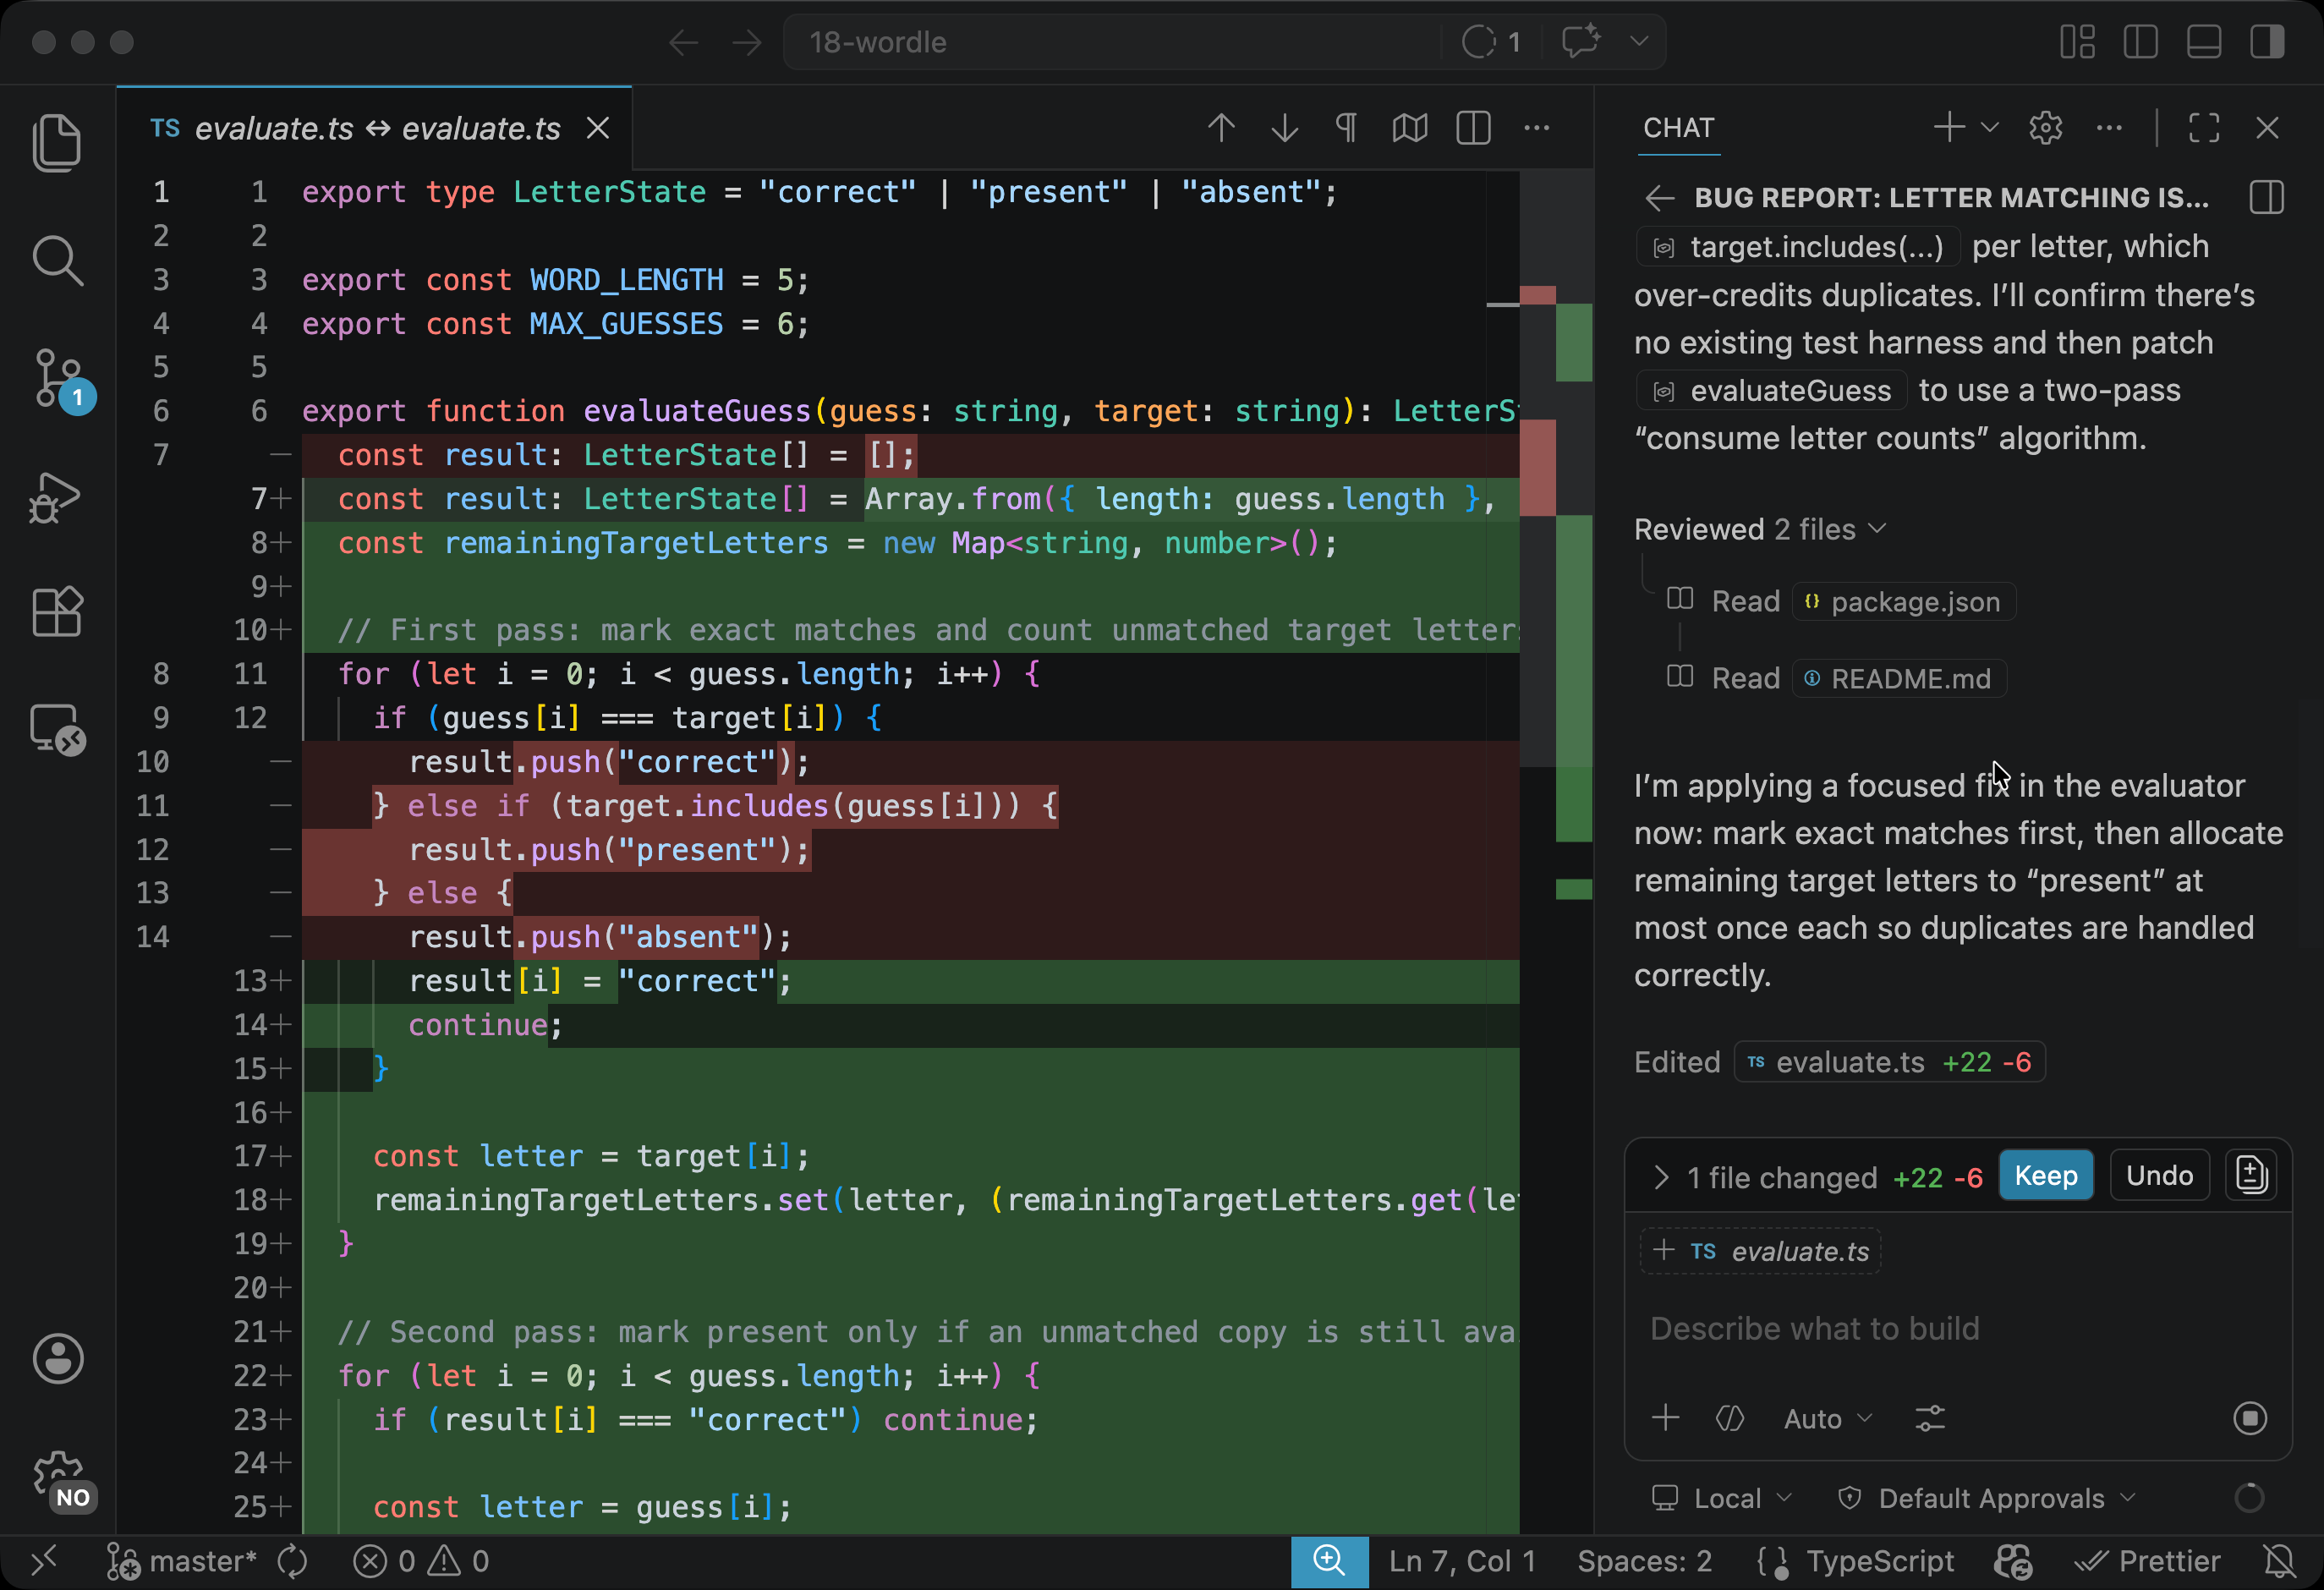Focus the Describe what to build input
The image size is (2324, 1590).
[1958, 1328]
